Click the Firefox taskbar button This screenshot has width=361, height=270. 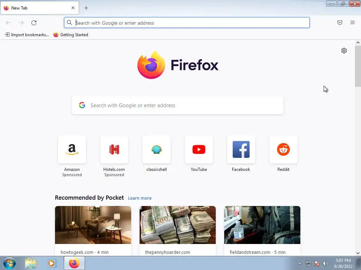click(74, 263)
